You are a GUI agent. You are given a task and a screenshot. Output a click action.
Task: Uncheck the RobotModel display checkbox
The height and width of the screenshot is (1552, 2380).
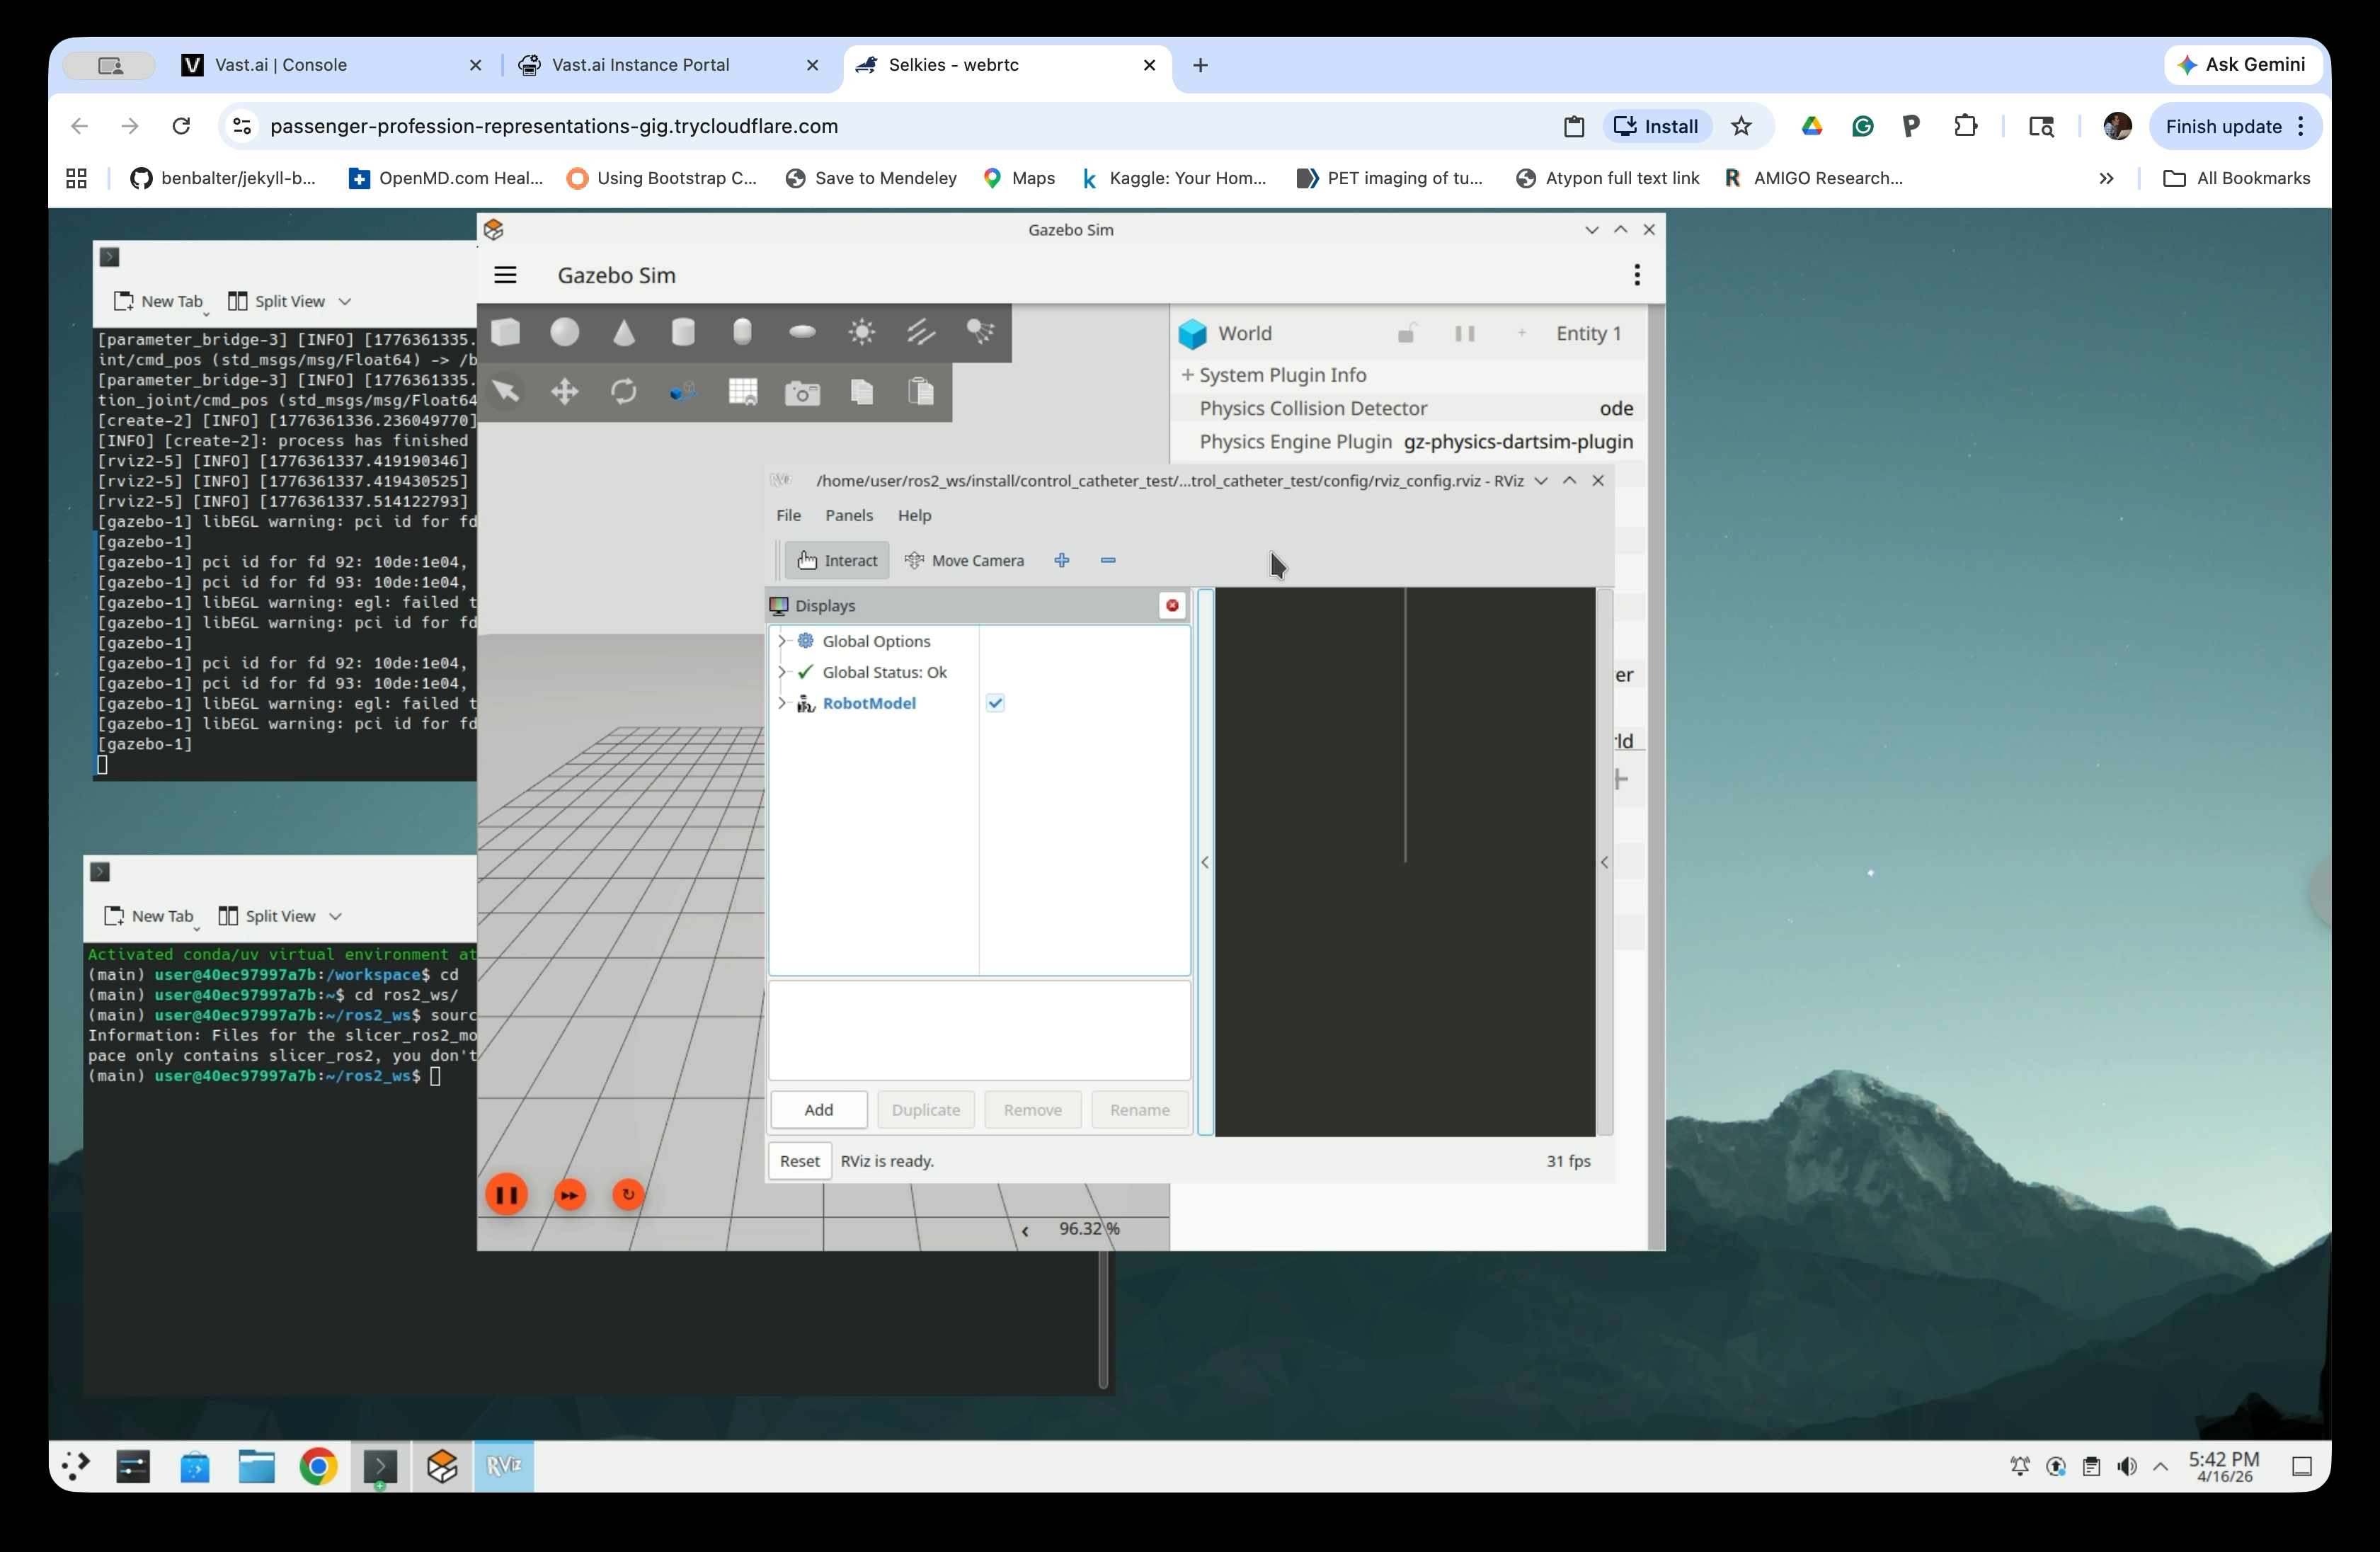pos(994,703)
